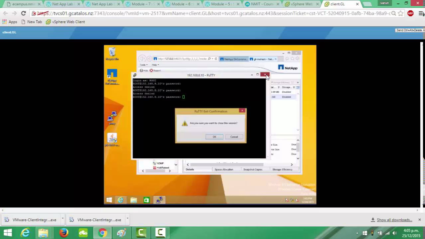Open Internet Explorer in host taskbar

[25, 233]
